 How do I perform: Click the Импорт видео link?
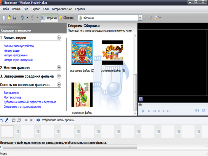pos(12,51)
